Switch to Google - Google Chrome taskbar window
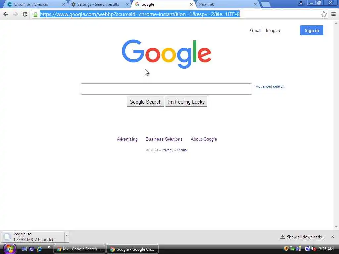Viewport: 339px width, 254px height. (132, 249)
